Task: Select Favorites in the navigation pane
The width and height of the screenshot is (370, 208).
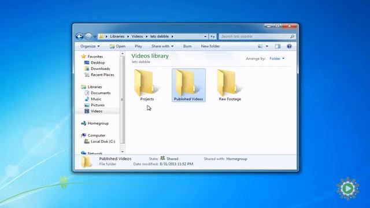Action: tap(95, 57)
